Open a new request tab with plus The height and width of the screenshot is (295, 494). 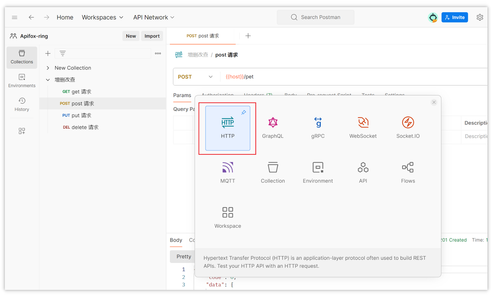(248, 36)
